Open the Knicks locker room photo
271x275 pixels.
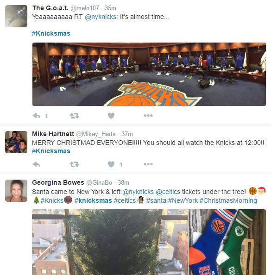pyautogui.click(x=149, y=74)
